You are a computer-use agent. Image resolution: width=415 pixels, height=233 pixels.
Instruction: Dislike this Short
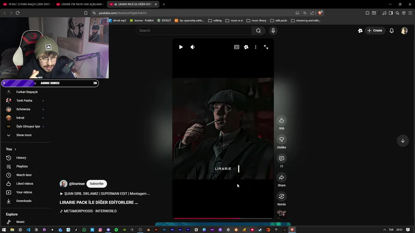coord(281,139)
